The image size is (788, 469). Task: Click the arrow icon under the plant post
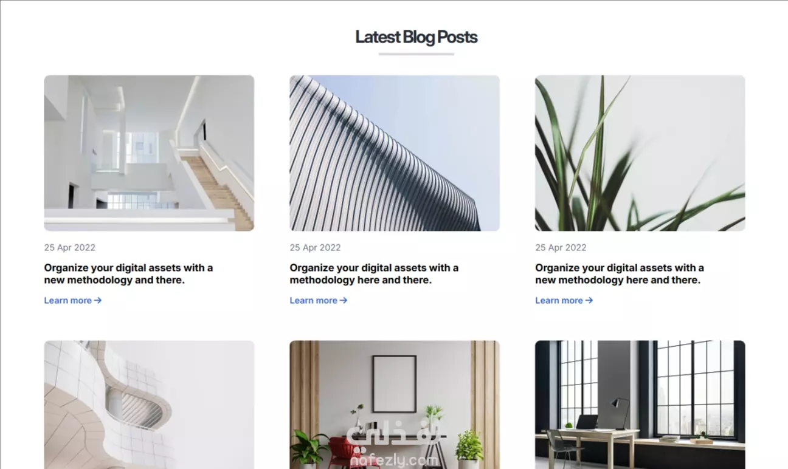coord(589,300)
